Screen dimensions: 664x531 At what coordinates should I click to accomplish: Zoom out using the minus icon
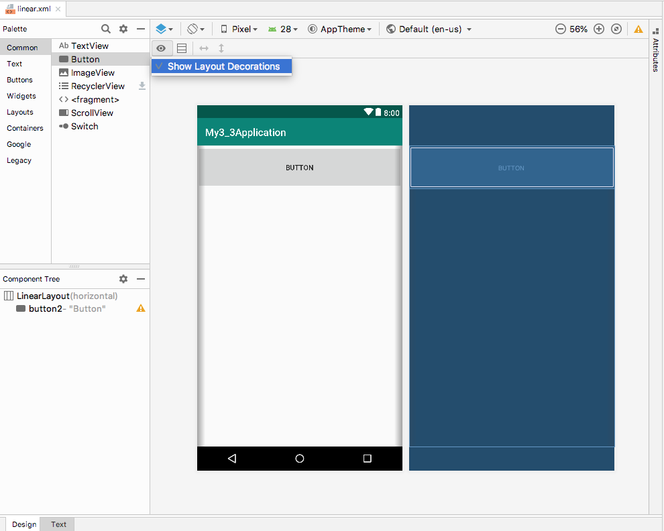(x=561, y=29)
